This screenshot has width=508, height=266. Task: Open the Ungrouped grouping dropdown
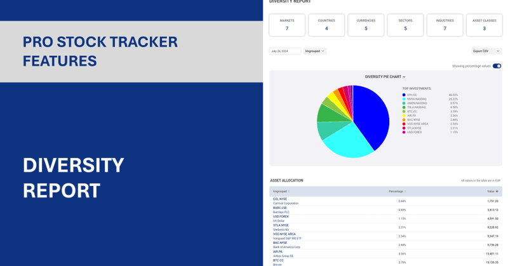[315, 51]
